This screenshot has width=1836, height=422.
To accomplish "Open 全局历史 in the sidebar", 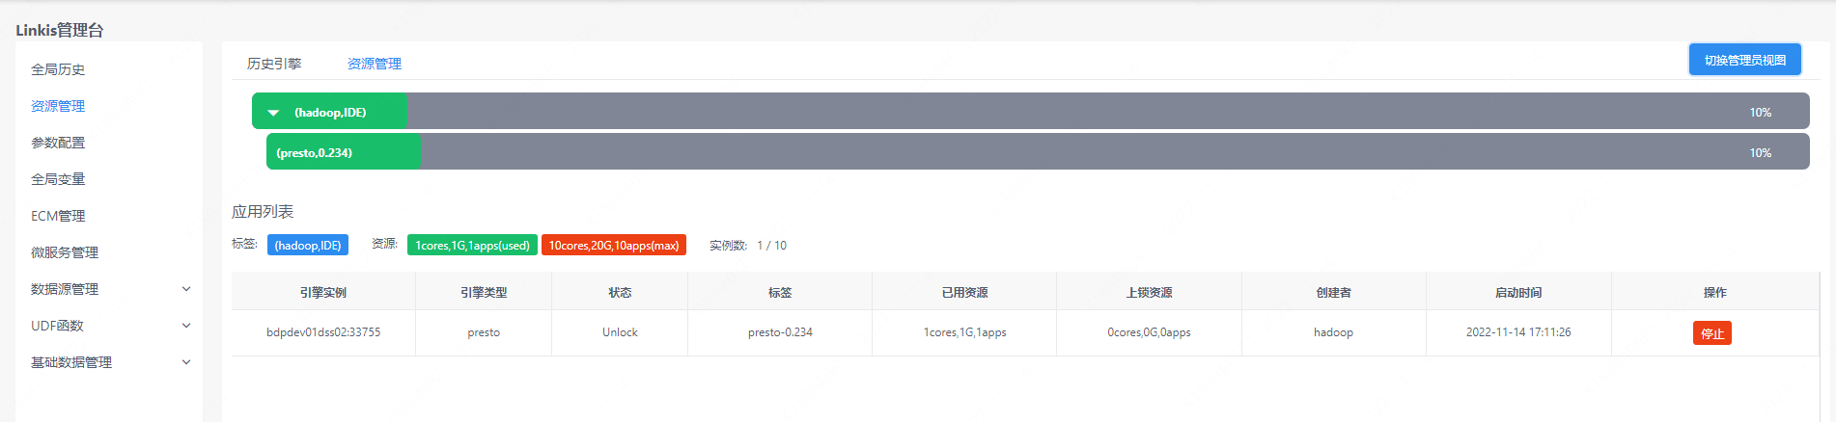I will [58, 69].
